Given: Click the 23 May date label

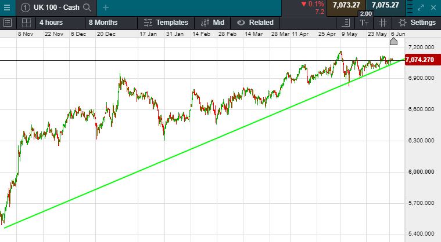Looking at the screenshot, I should tap(377, 34).
